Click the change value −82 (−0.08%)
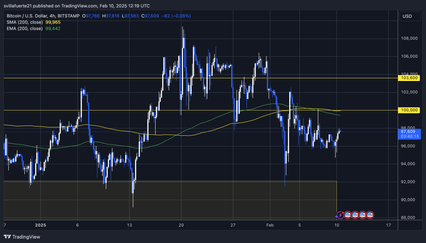 (x=176, y=16)
